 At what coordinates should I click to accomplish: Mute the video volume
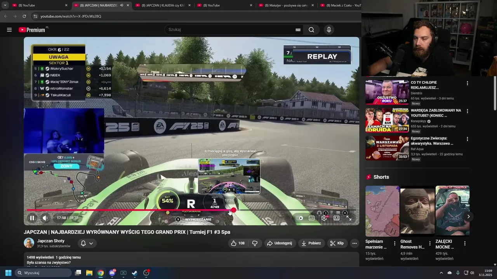click(45, 218)
